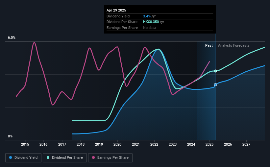Click the HK$0.350 dividend per share value
This screenshot has height=167, width=270.
tap(151, 22)
